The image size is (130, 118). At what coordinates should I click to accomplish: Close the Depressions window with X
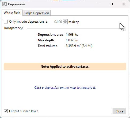124,4
